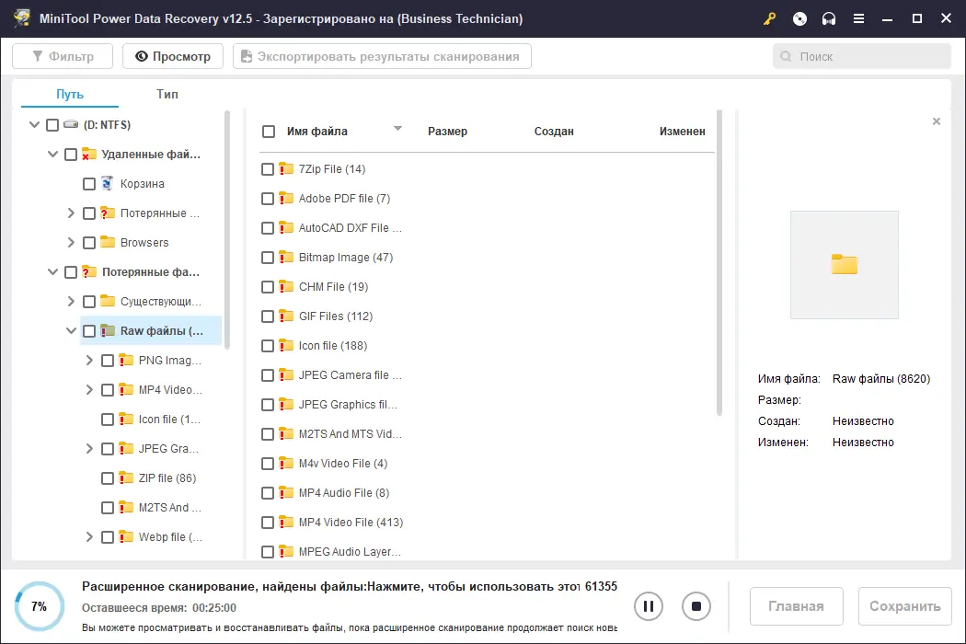This screenshot has height=644, width=966.
Task: Tick the Raw файлы checkbox
Action: coord(88,330)
